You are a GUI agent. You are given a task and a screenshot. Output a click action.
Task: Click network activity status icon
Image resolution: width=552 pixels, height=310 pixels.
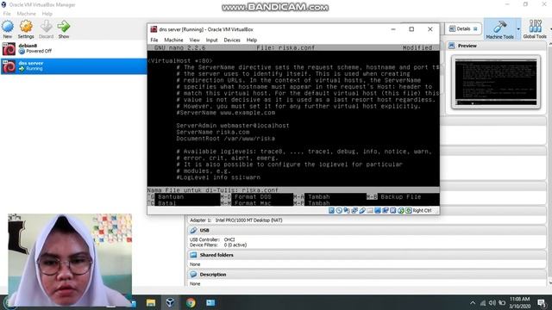coord(354,210)
